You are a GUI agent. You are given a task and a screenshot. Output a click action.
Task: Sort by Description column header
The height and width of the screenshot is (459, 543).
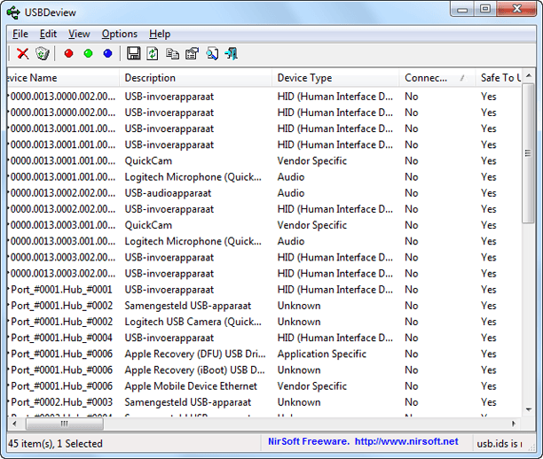pos(196,78)
